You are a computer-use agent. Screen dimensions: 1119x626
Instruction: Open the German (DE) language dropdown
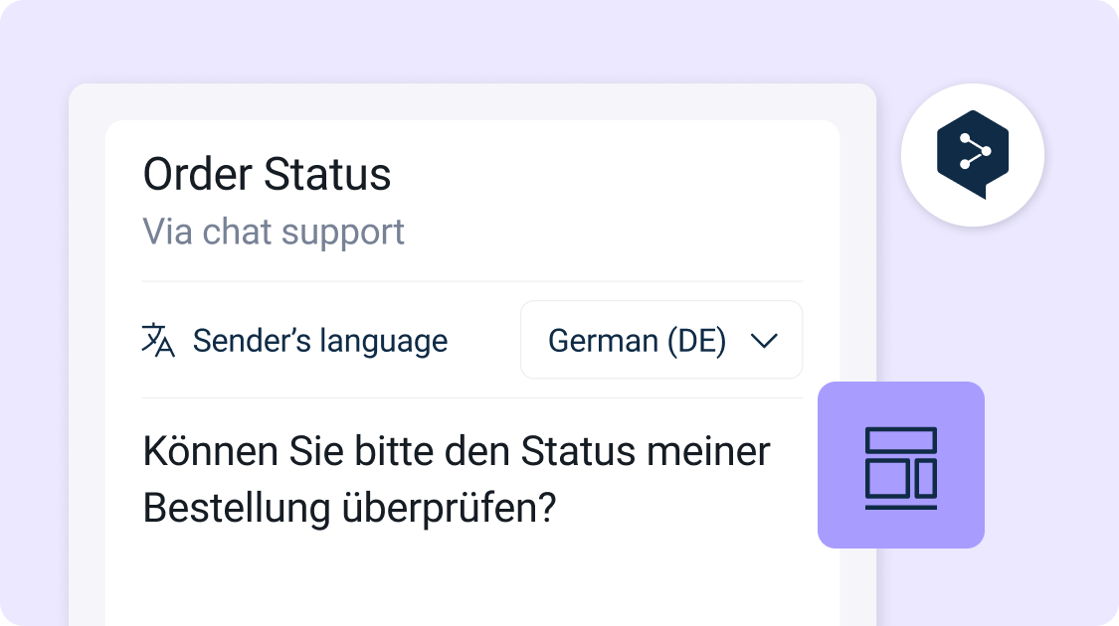click(661, 340)
